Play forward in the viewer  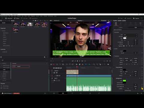[80, 61]
